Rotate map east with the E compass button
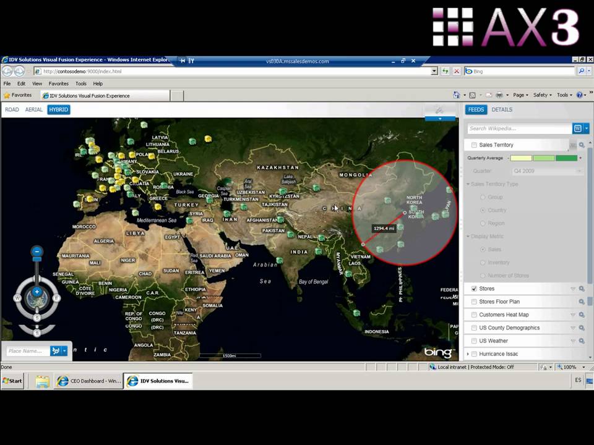This screenshot has height=445, width=594. tap(56, 298)
